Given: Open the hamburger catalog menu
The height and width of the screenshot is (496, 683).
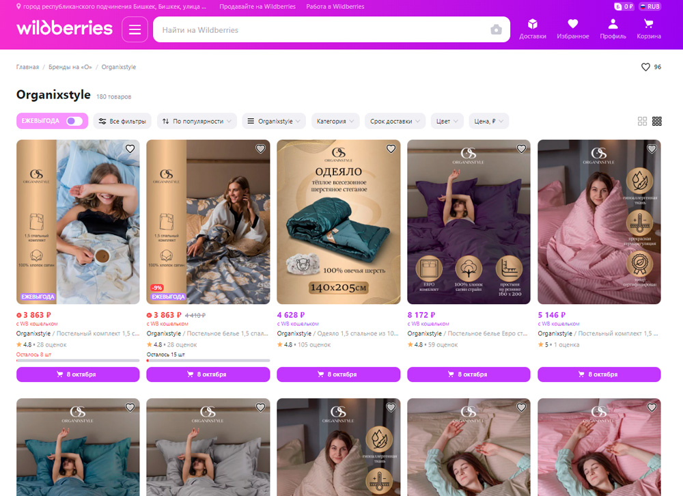Looking at the screenshot, I should click(x=135, y=29).
